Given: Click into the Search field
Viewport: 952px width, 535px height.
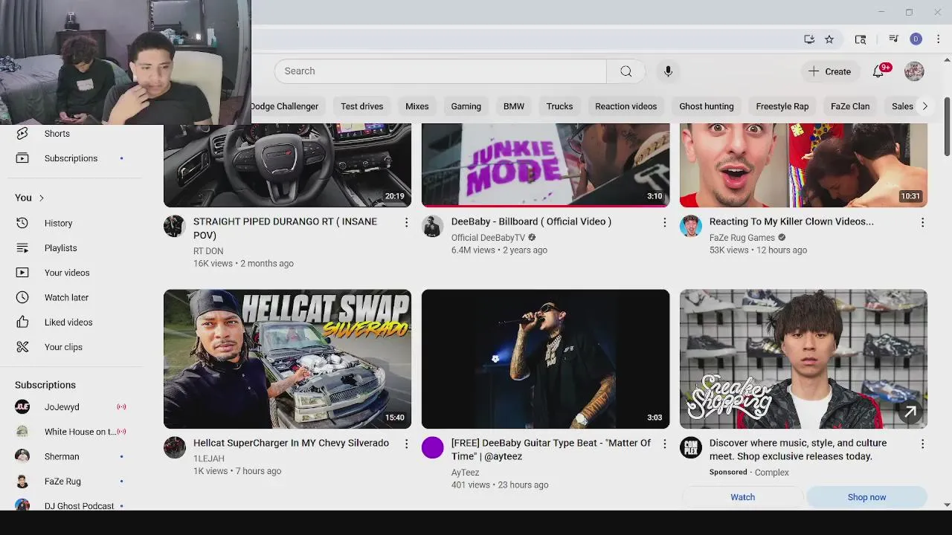Looking at the screenshot, I should tap(440, 71).
